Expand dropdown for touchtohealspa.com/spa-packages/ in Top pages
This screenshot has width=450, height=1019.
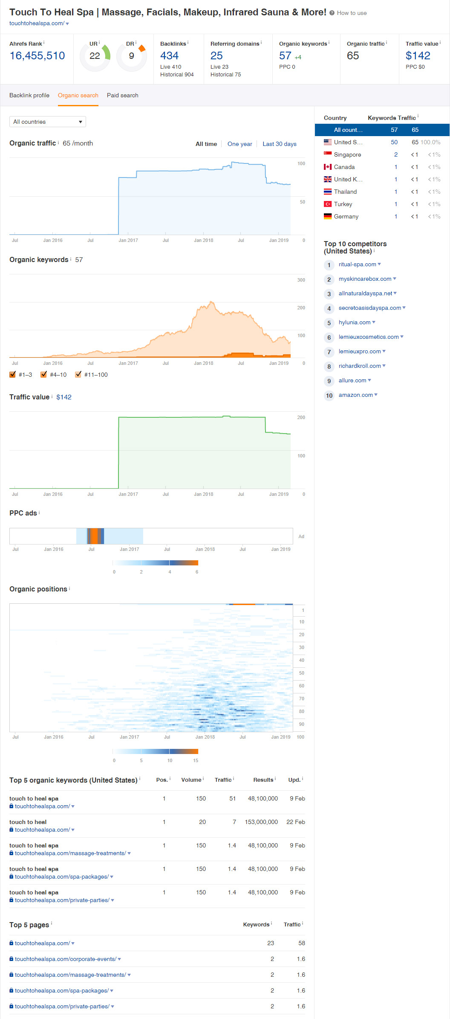pyautogui.click(x=112, y=990)
